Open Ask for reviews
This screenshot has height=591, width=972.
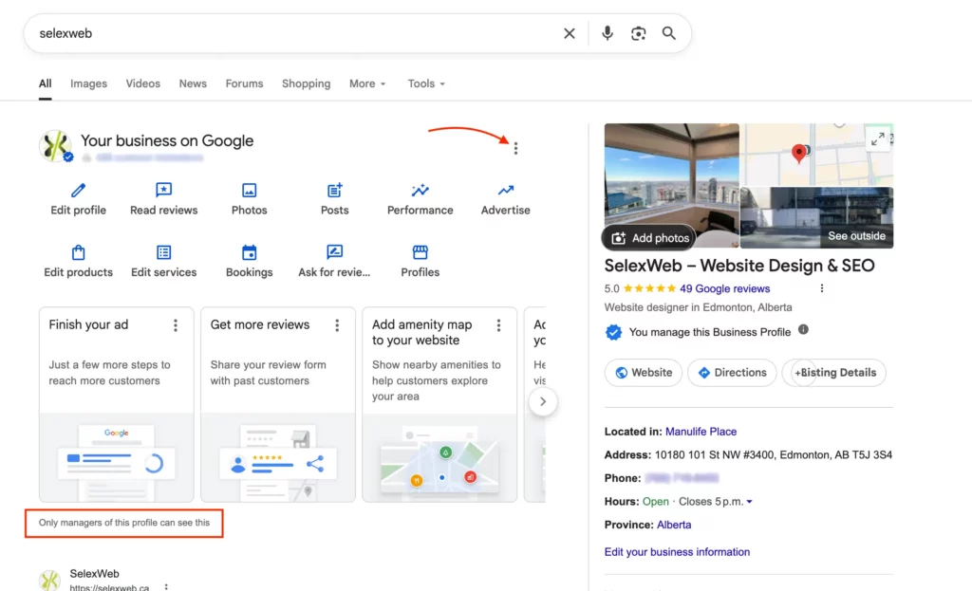[x=334, y=261]
